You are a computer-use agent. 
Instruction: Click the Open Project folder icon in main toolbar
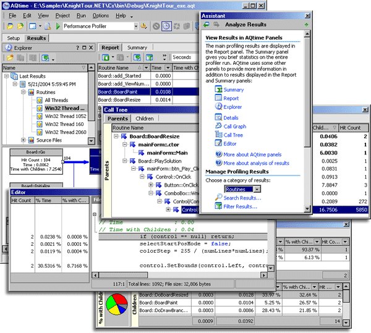[x=10, y=26]
